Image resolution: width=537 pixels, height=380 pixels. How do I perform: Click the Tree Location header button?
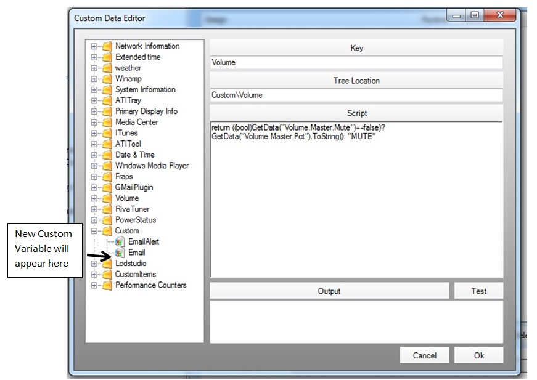click(x=356, y=81)
